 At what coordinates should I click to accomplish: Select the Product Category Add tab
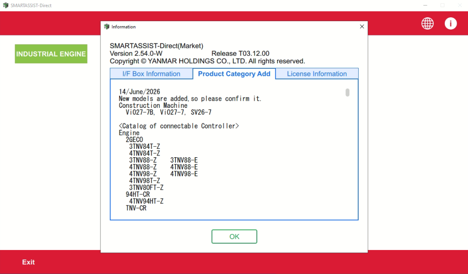pyautogui.click(x=234, y=74)
